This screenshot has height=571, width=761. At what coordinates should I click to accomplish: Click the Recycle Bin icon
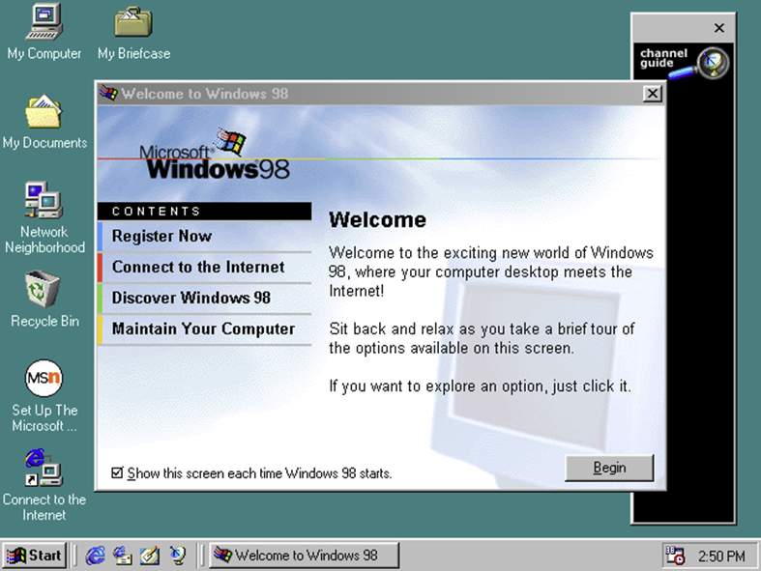click(44, 289)
